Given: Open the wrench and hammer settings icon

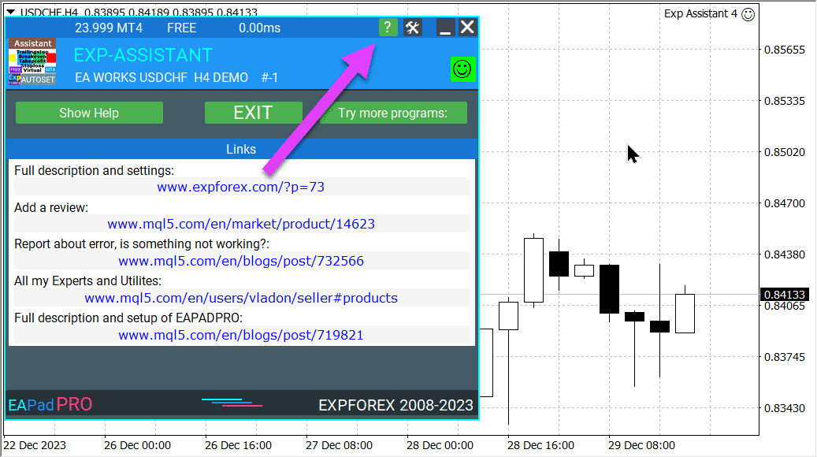Looking at the screenshot, I should click(x=413, y=28).
